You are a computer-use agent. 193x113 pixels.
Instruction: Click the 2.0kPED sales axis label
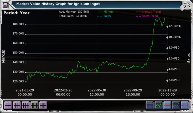(174, 80)
